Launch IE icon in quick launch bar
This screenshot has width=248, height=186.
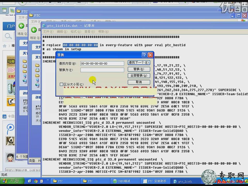29,181
